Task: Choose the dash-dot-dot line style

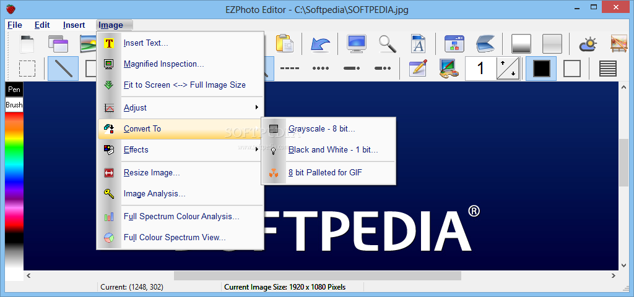Action: (x=382, y=69)
